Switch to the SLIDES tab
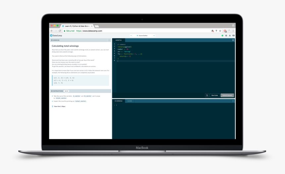 click(130, 101)
